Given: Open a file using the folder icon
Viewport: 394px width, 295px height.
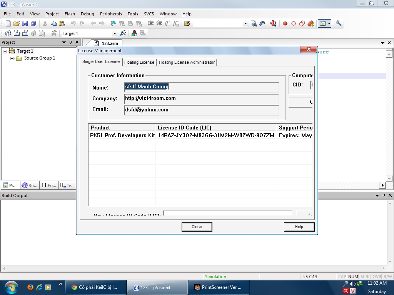Looking at the screenshot, I should pos(17,23).
